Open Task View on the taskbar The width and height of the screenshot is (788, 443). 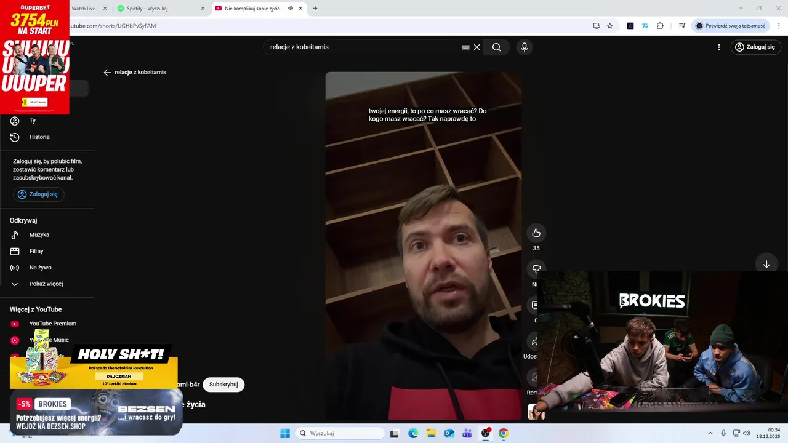(395, 433)
